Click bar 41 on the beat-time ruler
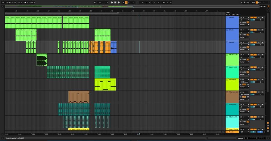This screenshot has width=271, height=141. (x=112, y=11)
